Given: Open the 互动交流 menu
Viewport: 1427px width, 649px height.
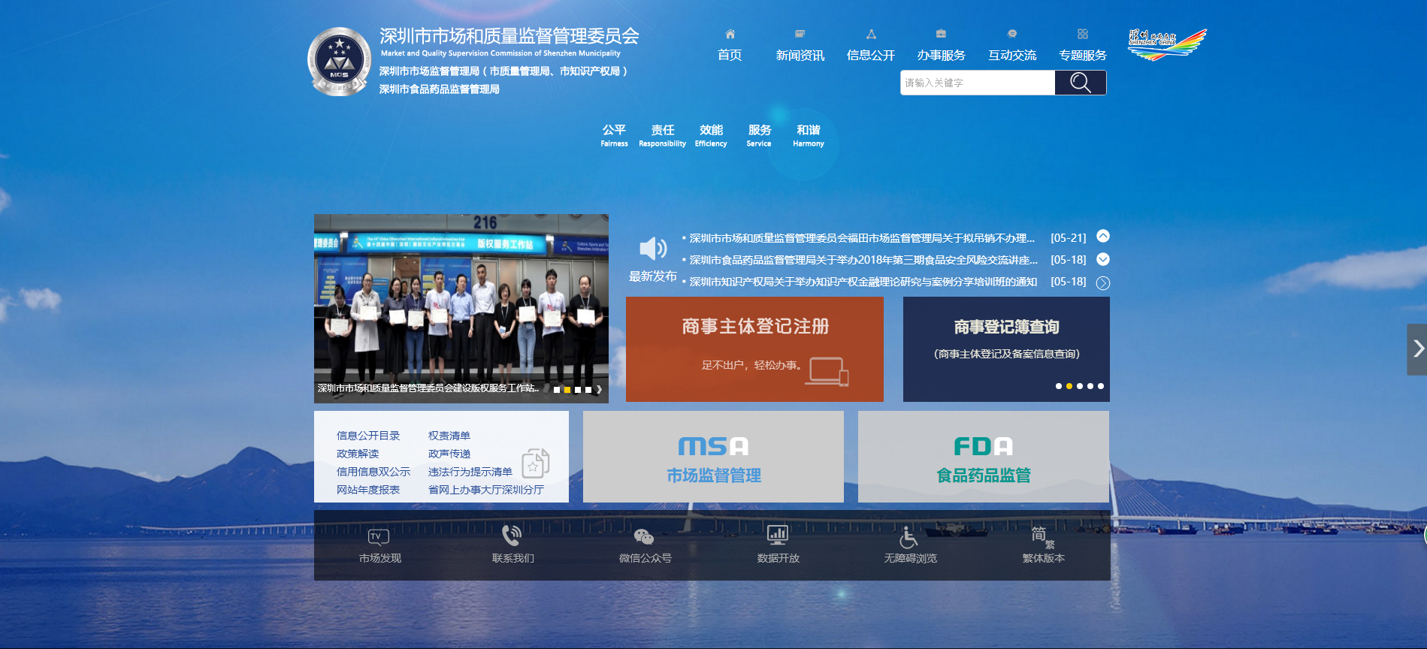Looking at the screenshot, I should click(1012, 55).
